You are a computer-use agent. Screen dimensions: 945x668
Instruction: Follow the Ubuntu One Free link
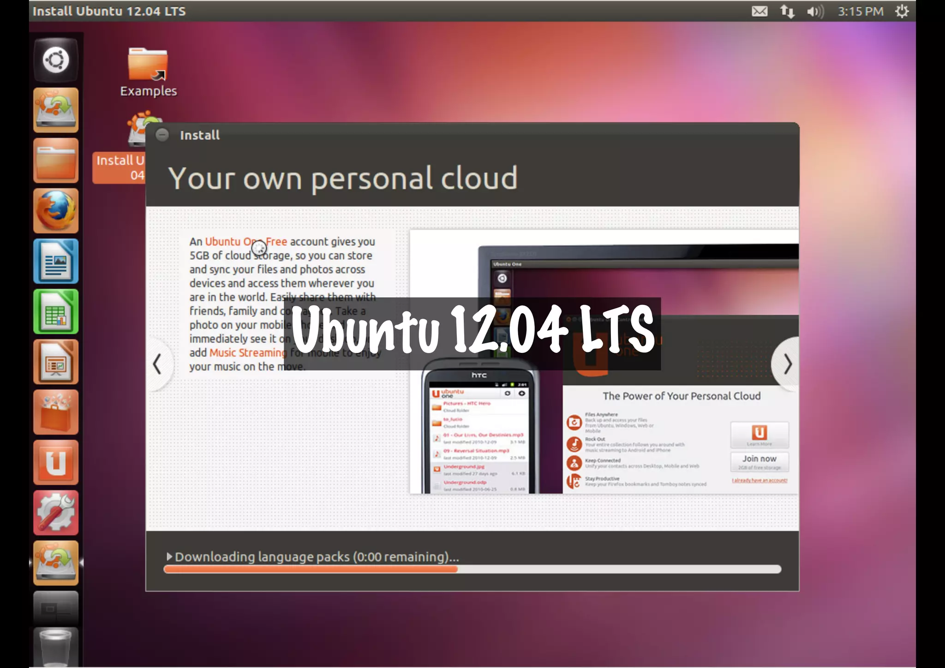pos(246,241)
